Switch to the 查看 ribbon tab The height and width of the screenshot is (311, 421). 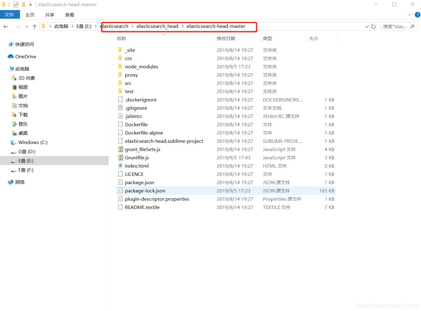(70, 15)
